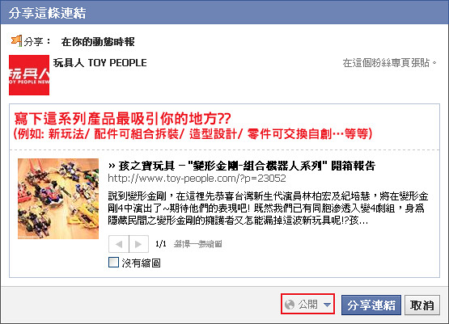Click the link preview thumbnail image
Viewport: 449px width, 324px height.
click(58, 199)
